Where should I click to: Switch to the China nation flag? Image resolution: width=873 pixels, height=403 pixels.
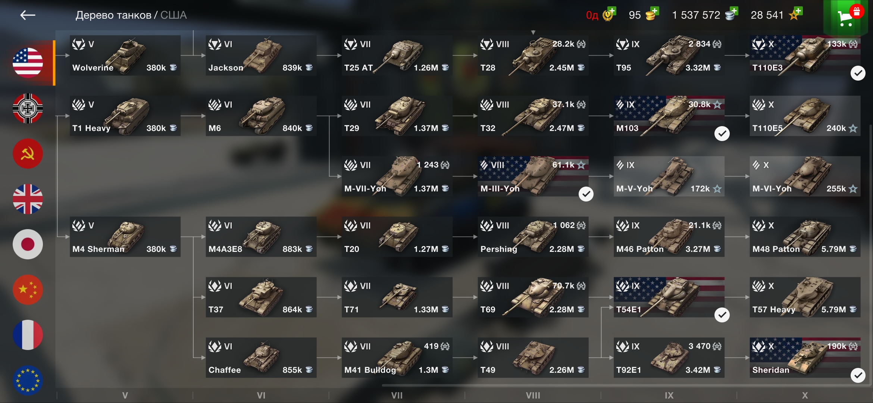pos(28,290)
